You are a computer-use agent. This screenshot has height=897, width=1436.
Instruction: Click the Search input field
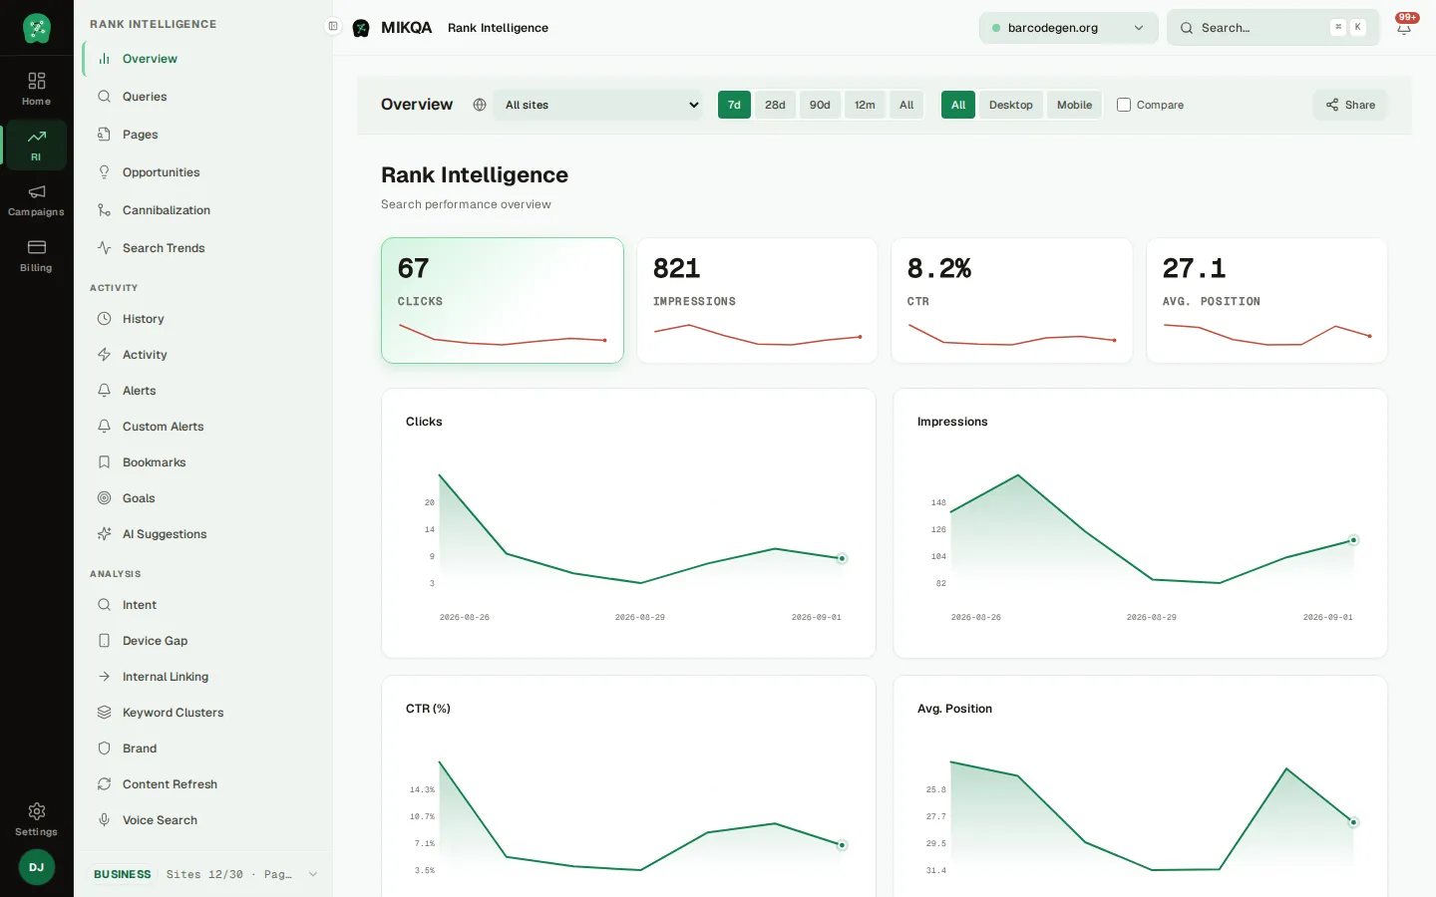point(1272,28)
